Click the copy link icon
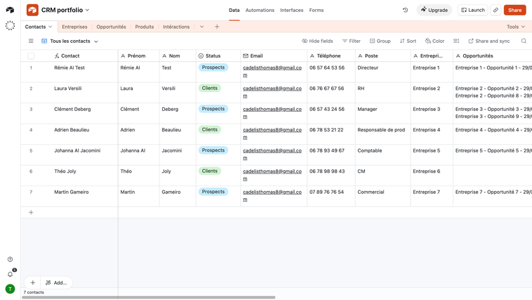Screen dimensions: 532x300 (496, 11)
